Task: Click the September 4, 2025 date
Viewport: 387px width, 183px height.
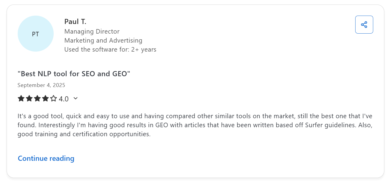Action: (41, 85)
